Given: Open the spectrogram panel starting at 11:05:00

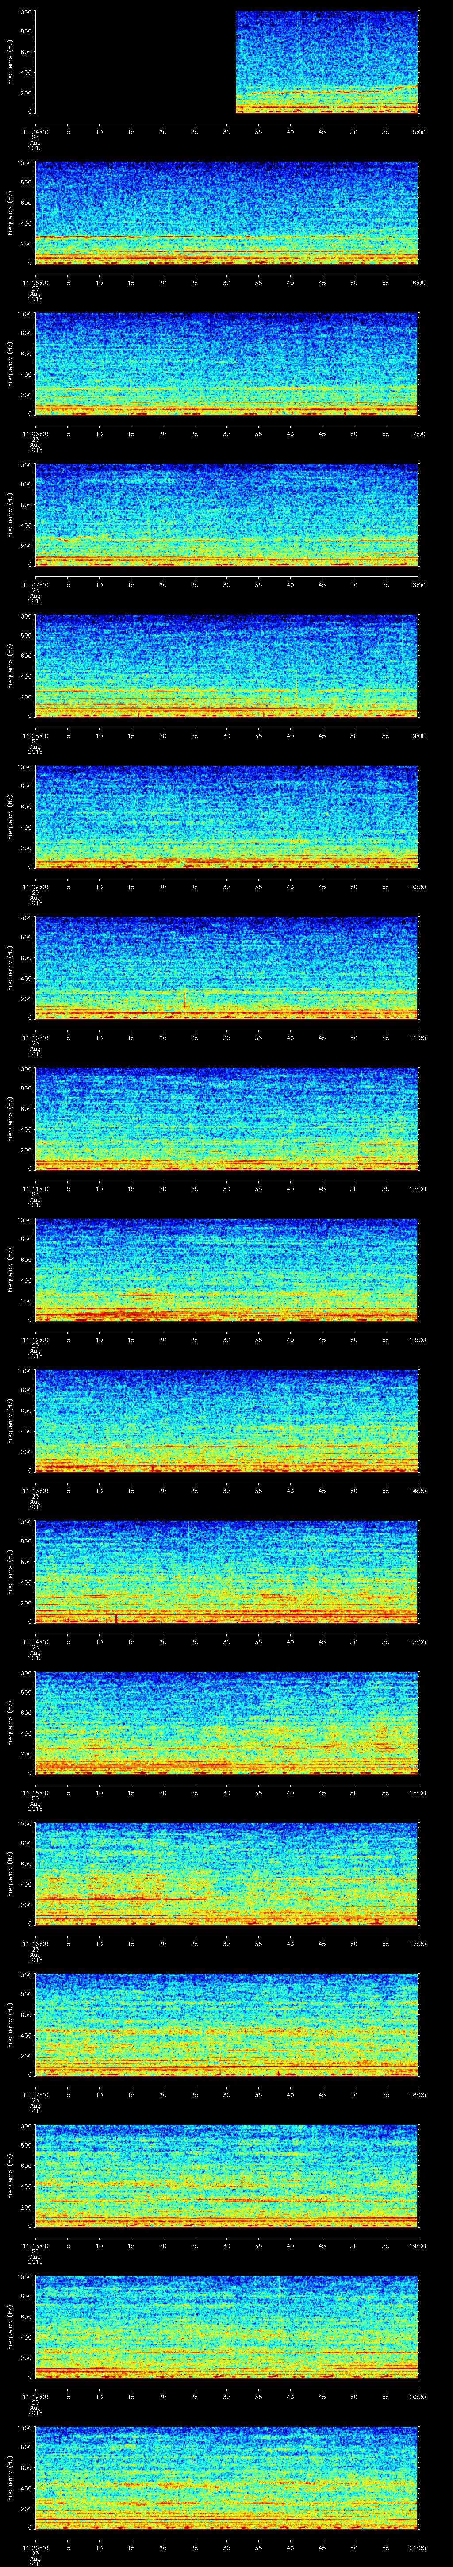Looking at the screenshot, I should (227, 213).
